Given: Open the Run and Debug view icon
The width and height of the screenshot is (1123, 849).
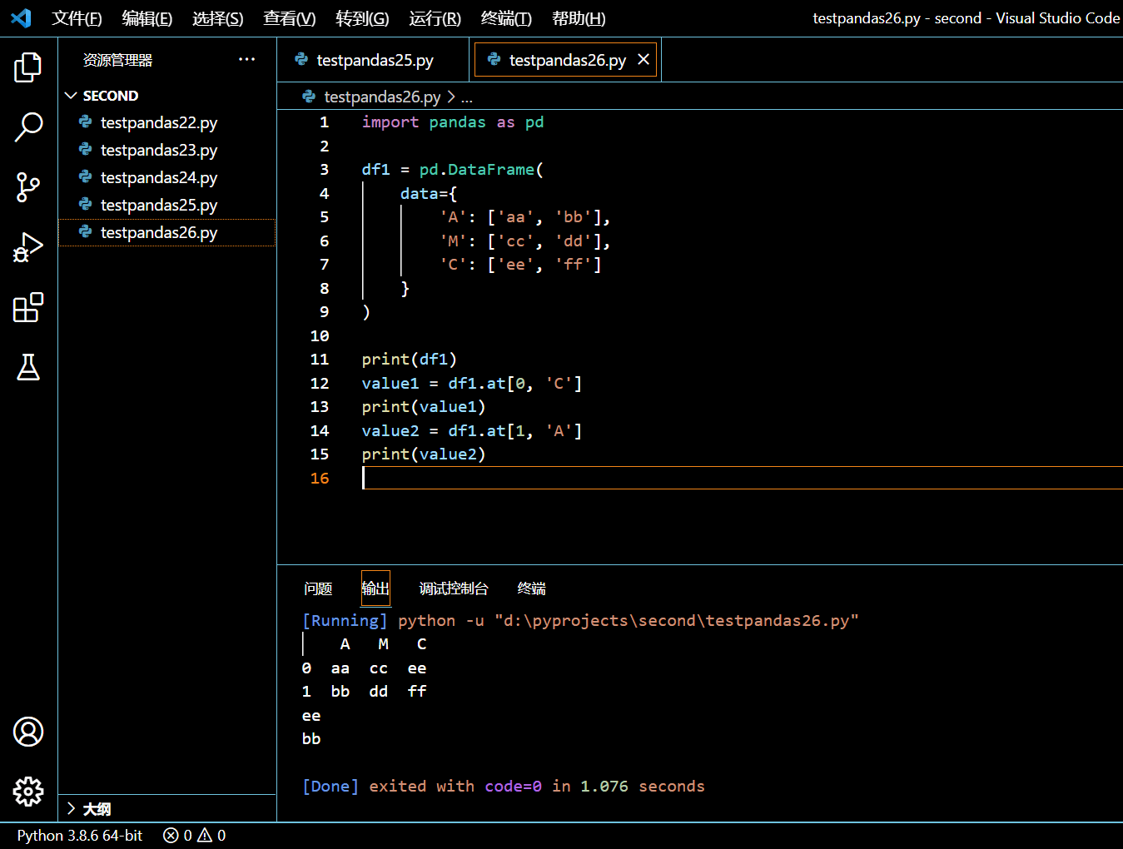Looking at the screenshot, I should click(x=28, y=247).
